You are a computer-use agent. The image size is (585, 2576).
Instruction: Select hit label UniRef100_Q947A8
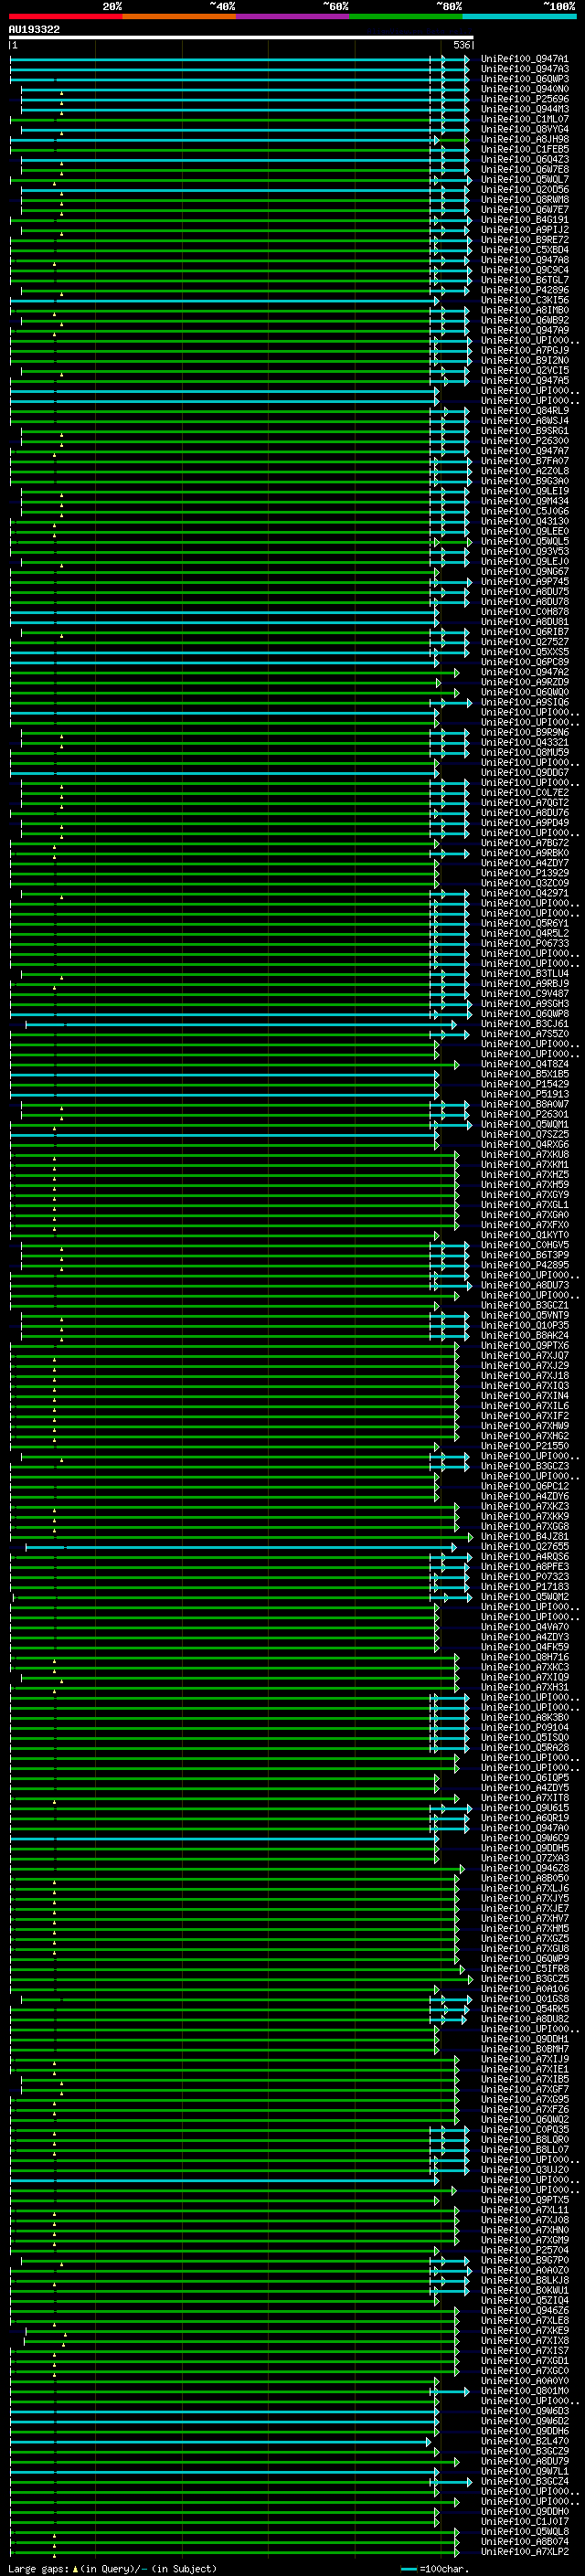(x=524, y=260)
